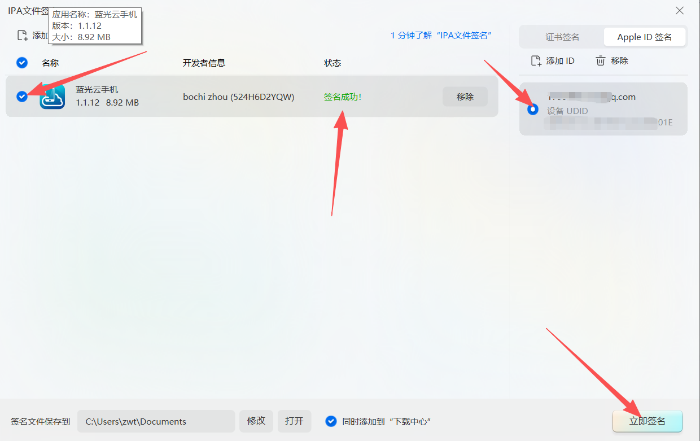Click 打开 to open the save folder
Screen dimensions: 700x441
pyautogui.click(x=294, y=421)
